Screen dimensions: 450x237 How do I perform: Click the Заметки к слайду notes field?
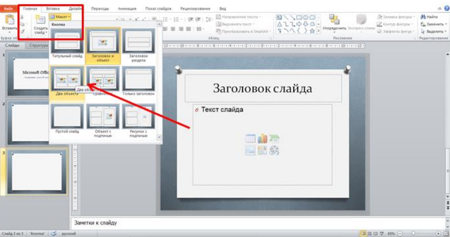(255, 222)
